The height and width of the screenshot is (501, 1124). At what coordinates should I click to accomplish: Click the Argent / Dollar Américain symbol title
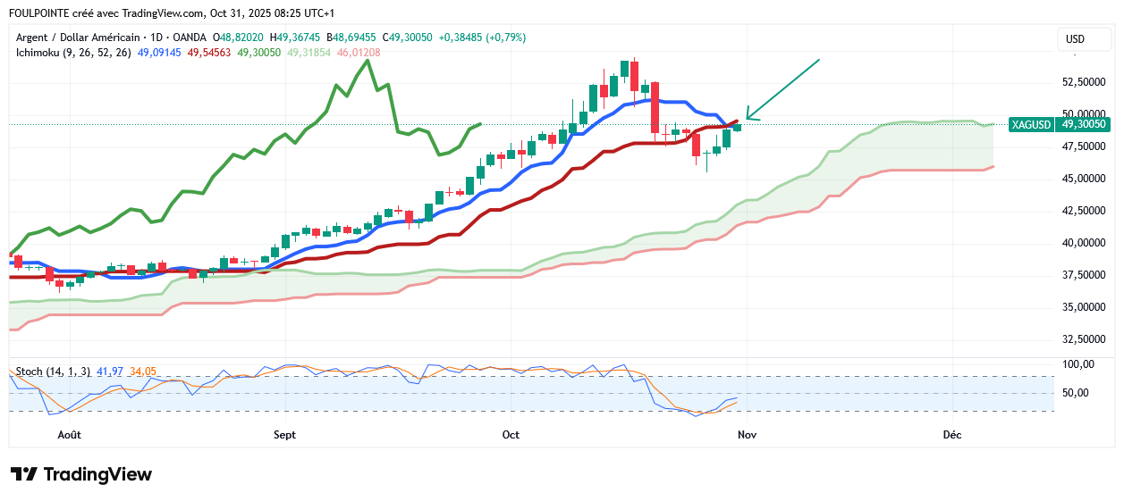pyautogui.click(x=79, y=38)
